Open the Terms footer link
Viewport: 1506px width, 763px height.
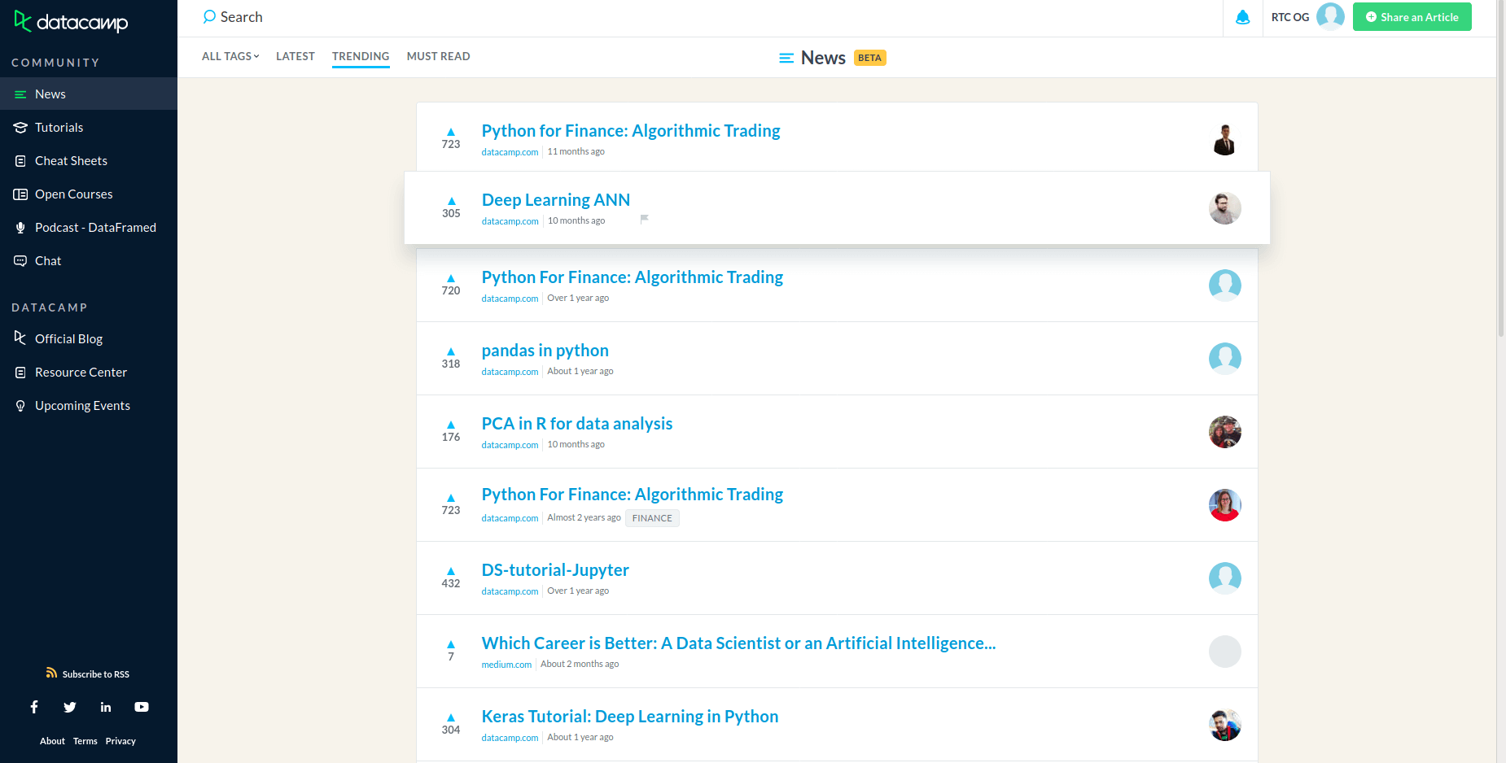click(x=85, y=741)
